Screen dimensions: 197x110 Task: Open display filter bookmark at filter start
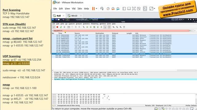pyautogui.click(x=53, y=31)
